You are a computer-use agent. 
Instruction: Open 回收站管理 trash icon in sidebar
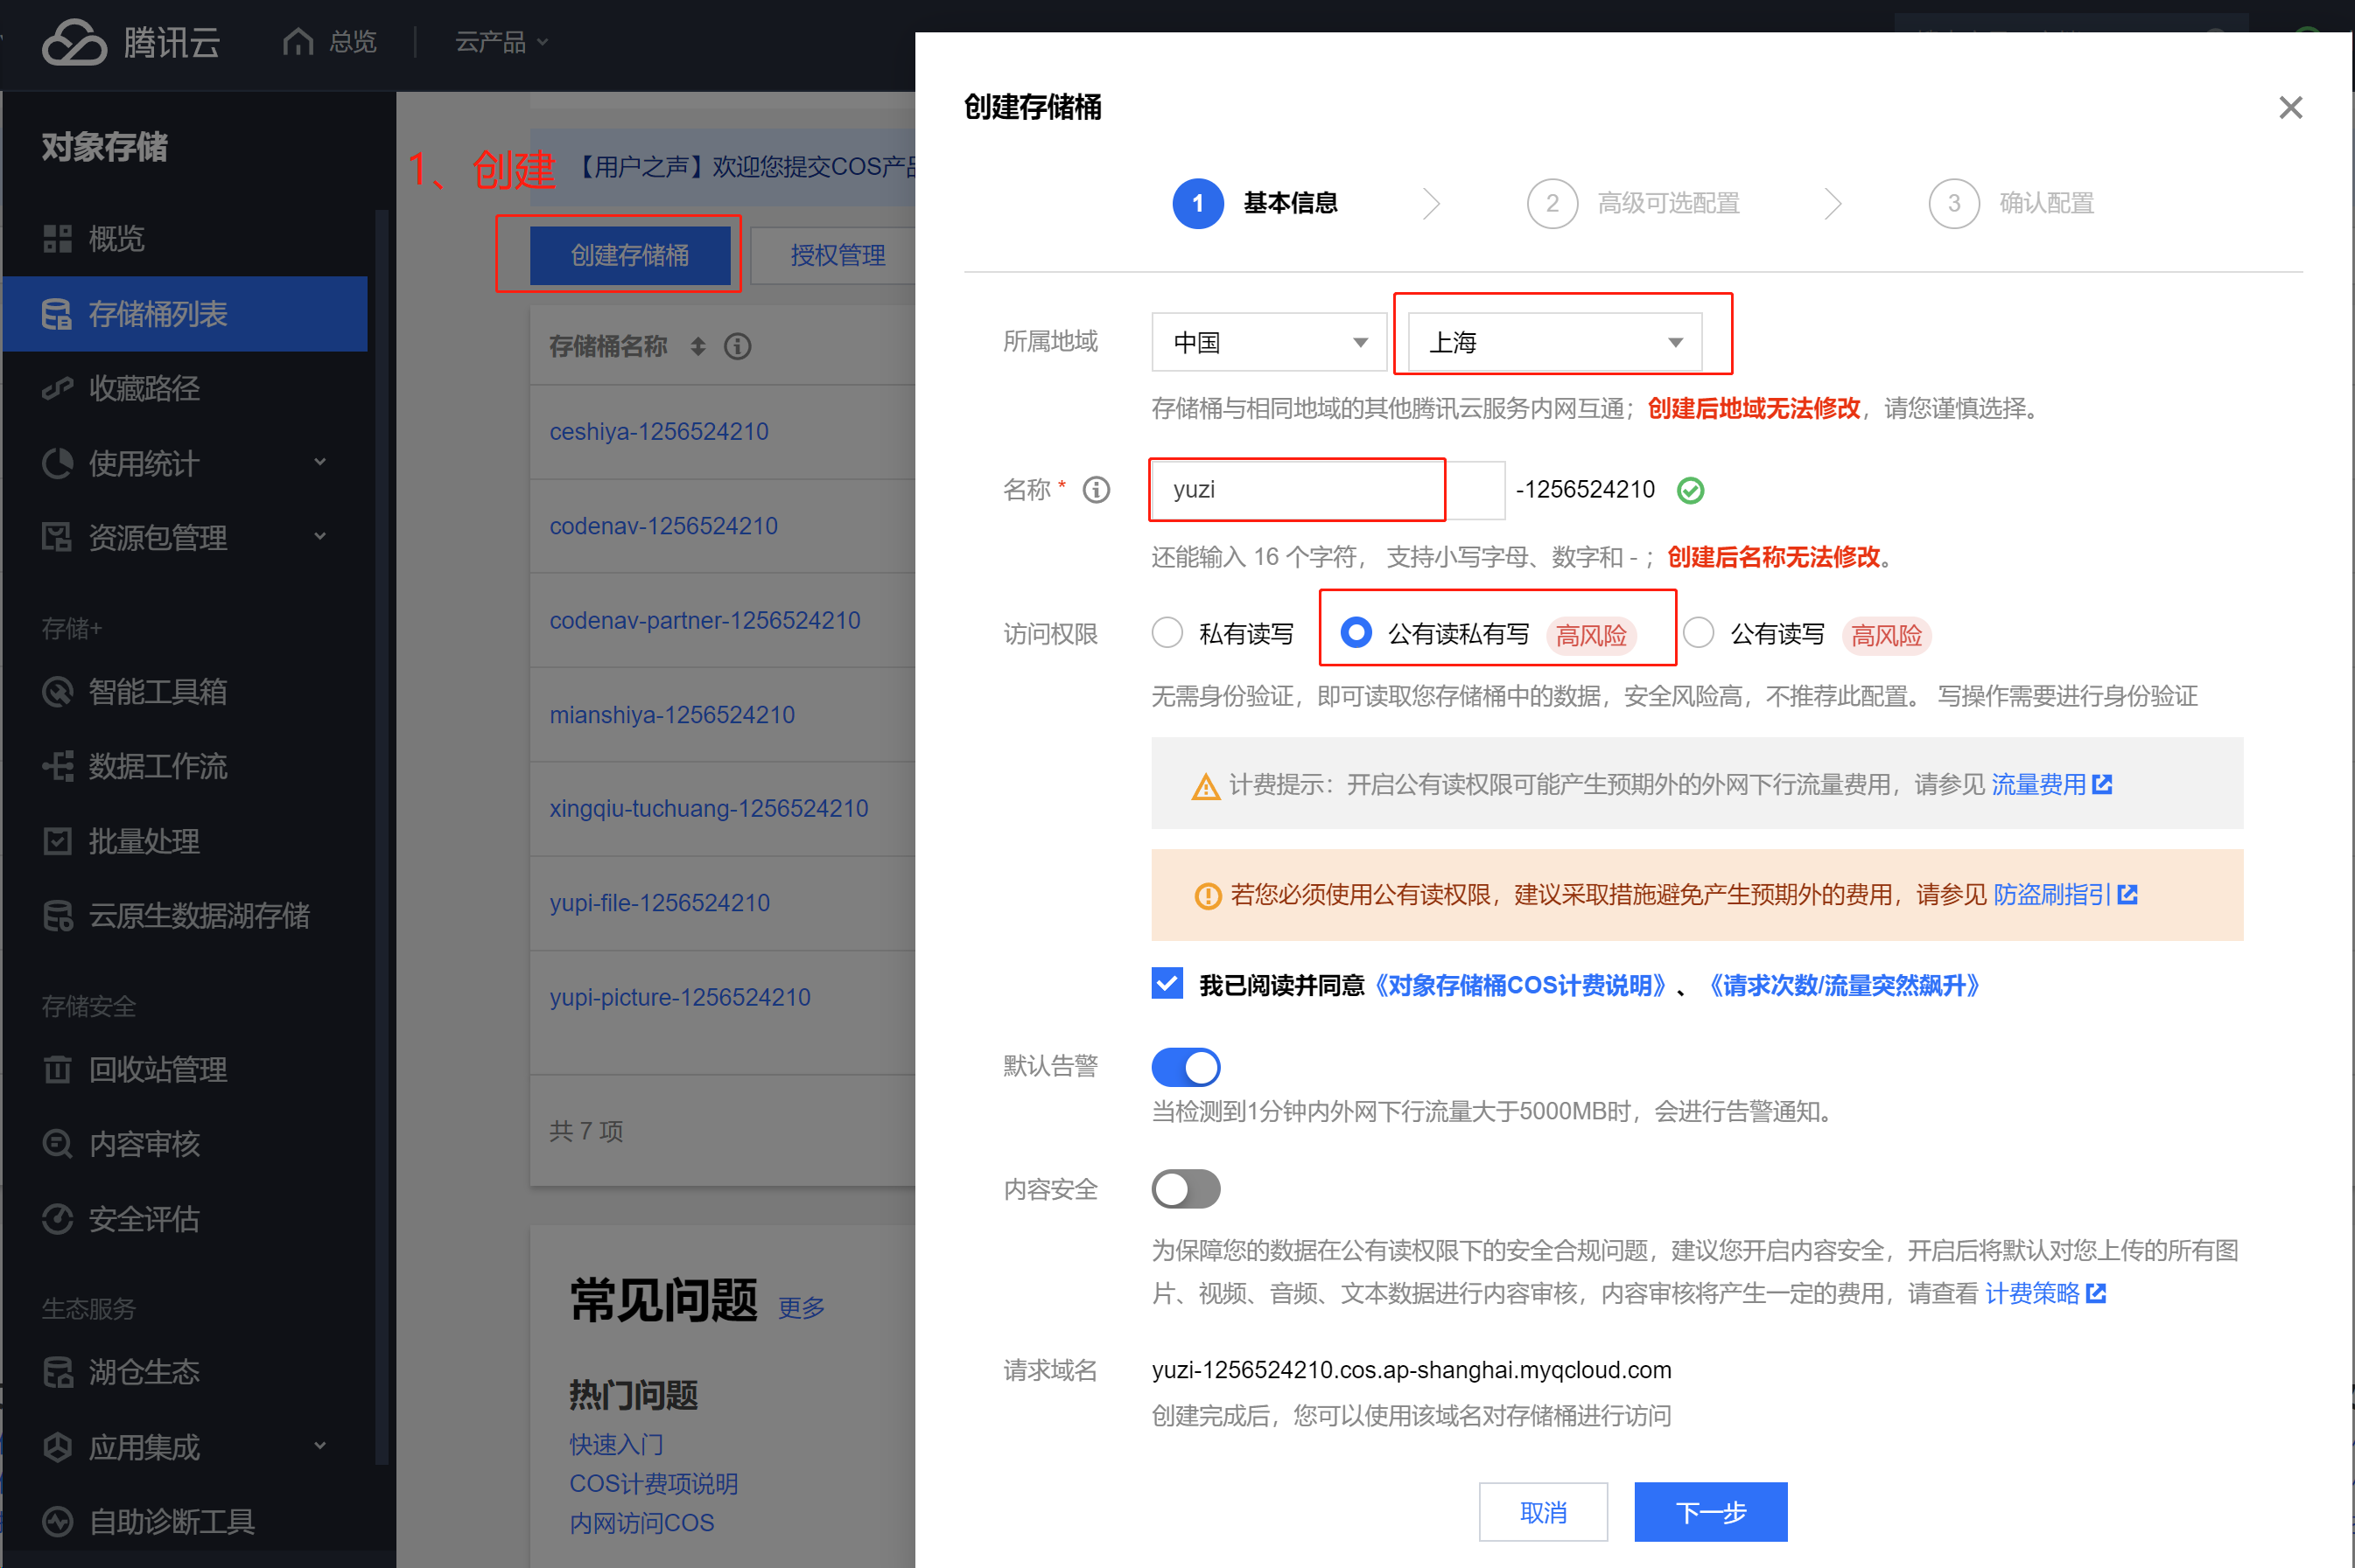click(x=57, y=1069)
